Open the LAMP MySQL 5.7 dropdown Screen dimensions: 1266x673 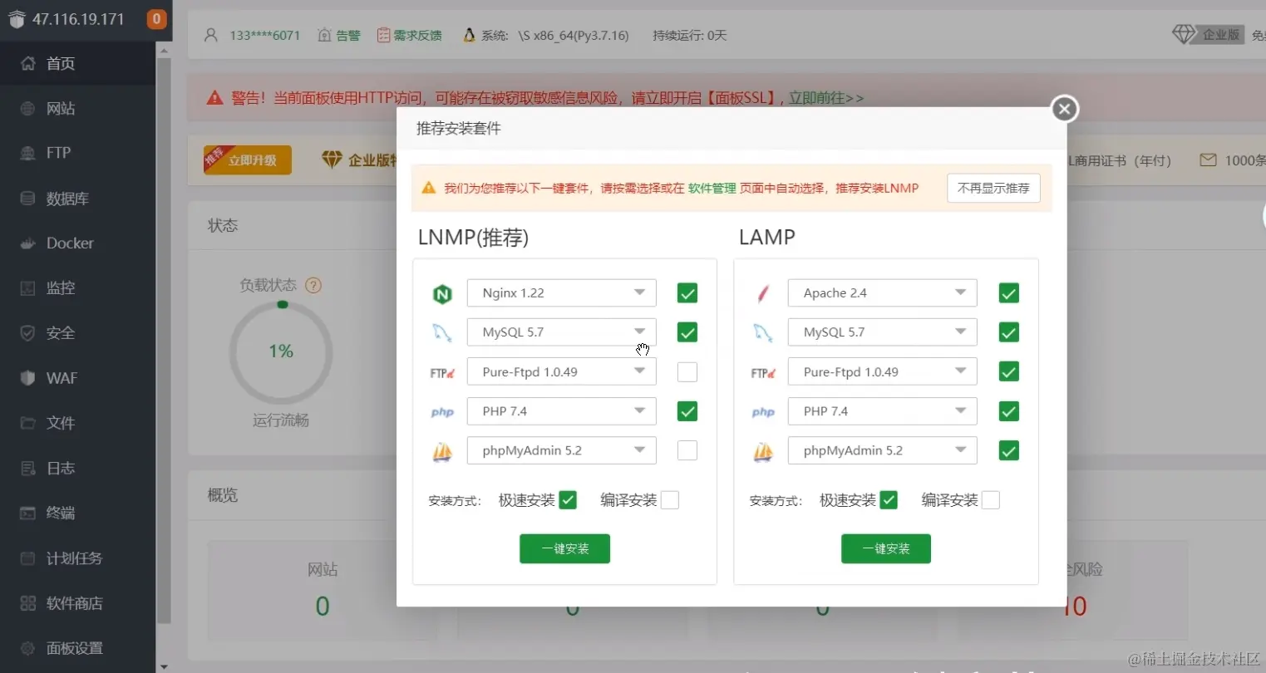coord(883,332)
